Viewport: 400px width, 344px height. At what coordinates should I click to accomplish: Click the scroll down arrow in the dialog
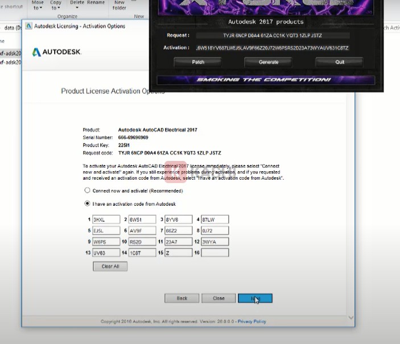point(350,317)
